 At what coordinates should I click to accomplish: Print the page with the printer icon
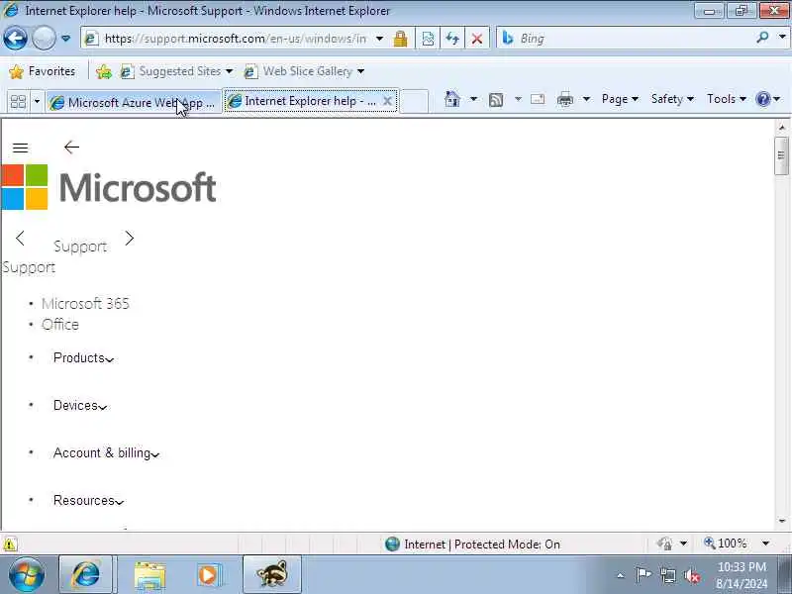coord(564,100)
